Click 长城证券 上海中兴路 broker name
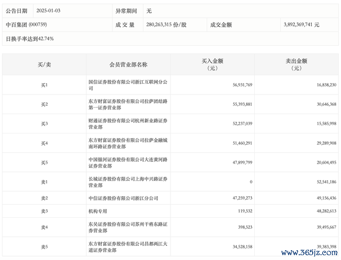341x260 pixels. point(128,182)
